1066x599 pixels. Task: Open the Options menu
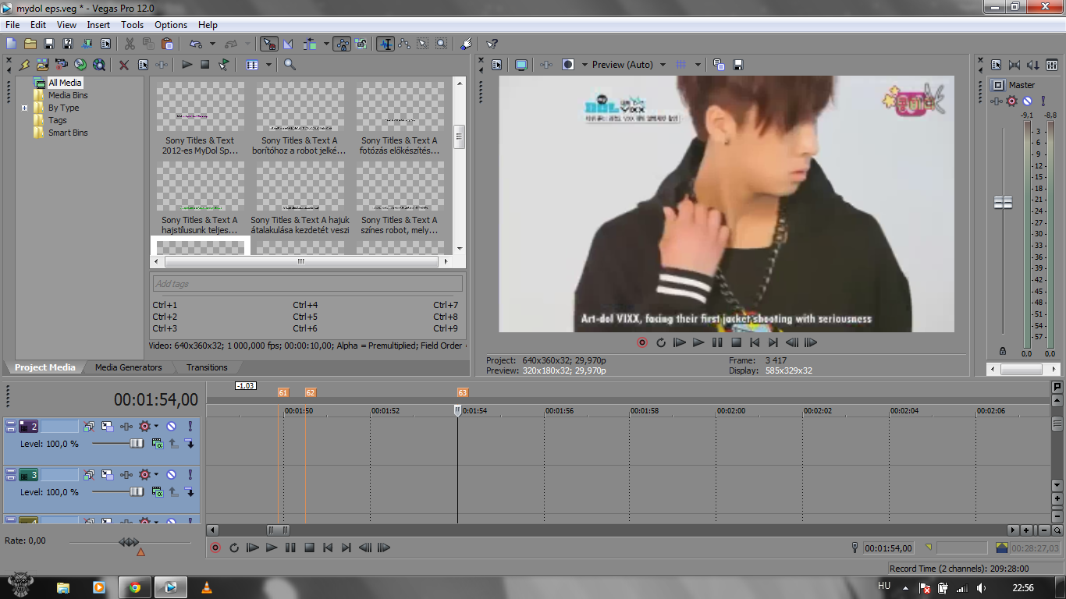[171, 25]
